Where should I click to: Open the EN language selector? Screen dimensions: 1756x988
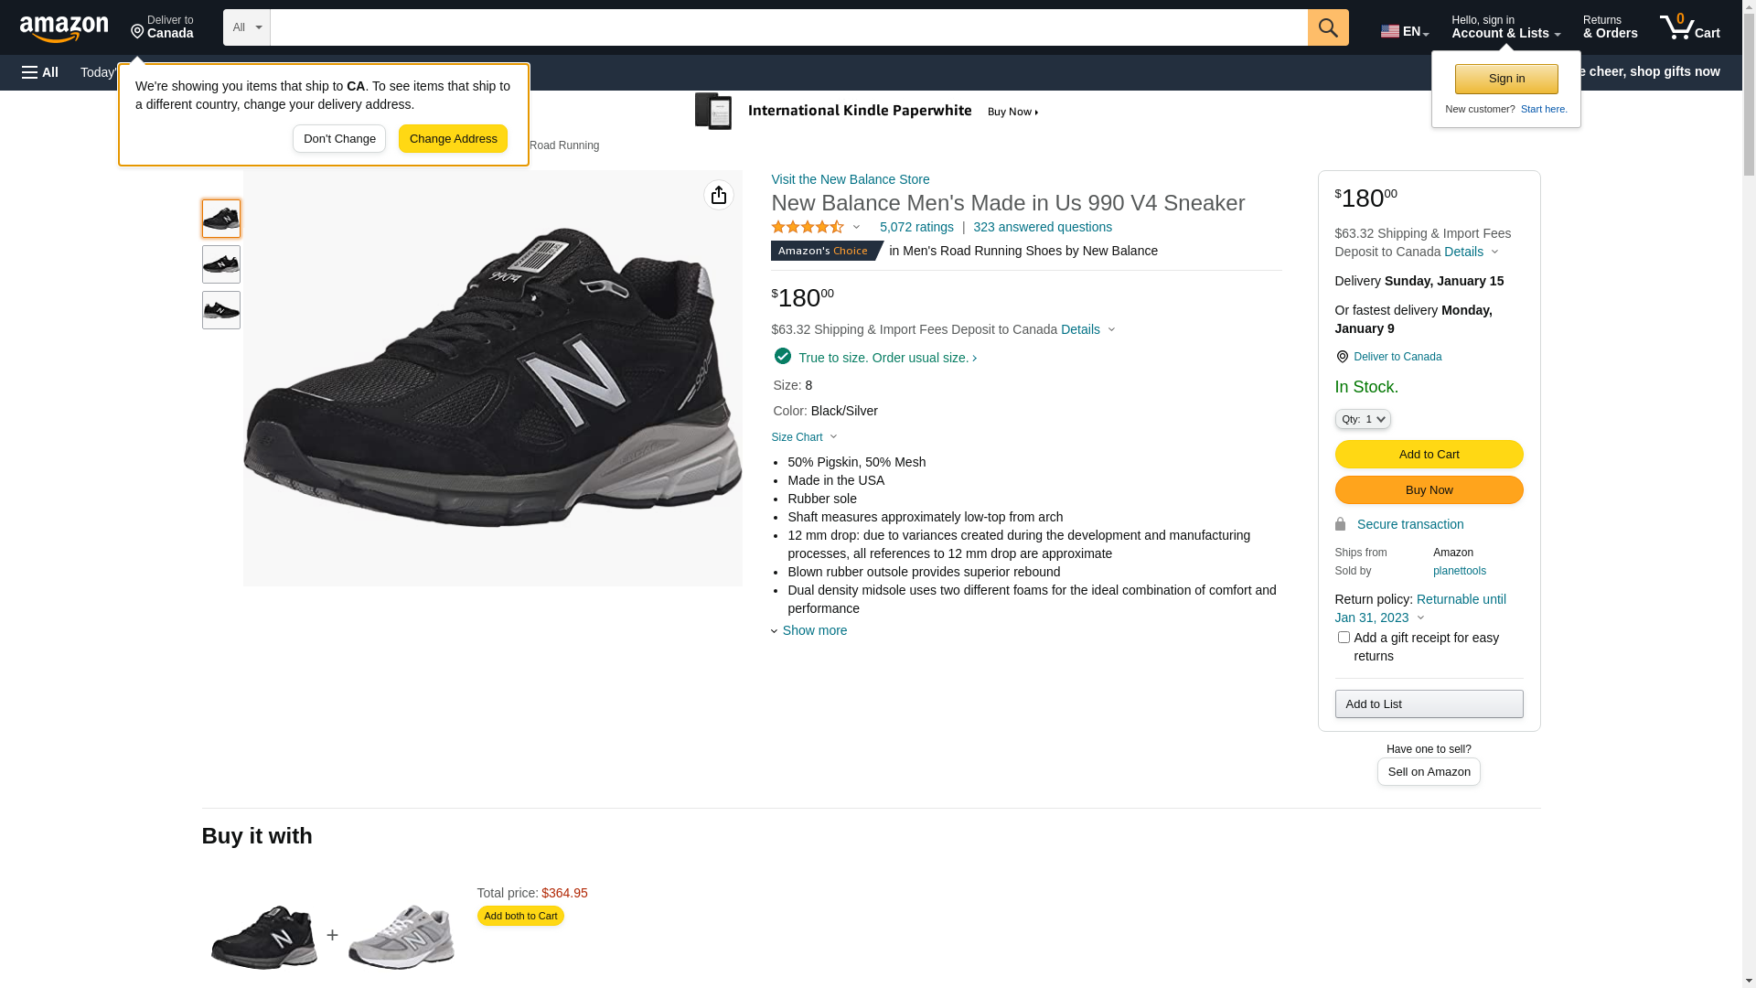coord(1405,31)
